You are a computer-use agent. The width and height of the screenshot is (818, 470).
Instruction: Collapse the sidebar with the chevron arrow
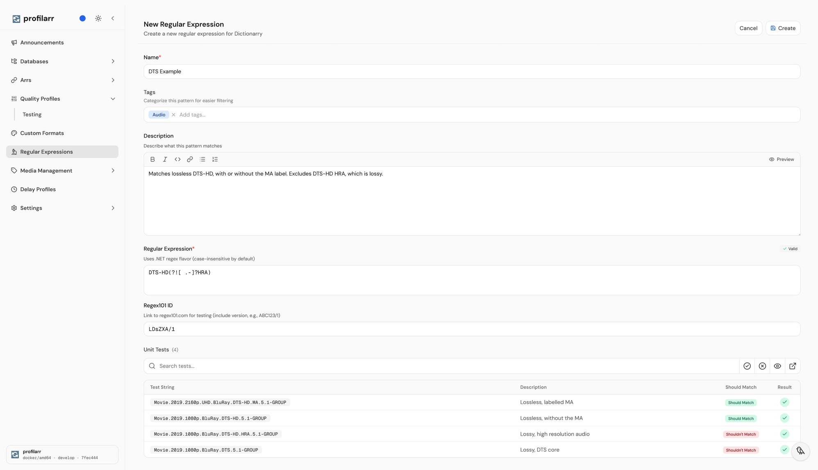pyautogui.click(x=113, y=18)
